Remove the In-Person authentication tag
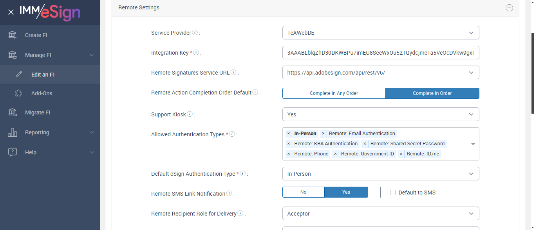 point(289,134)
